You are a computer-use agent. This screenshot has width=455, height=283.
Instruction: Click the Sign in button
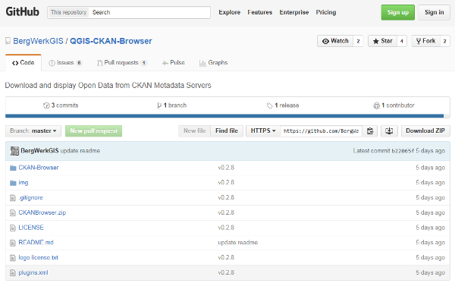(434, 12)
